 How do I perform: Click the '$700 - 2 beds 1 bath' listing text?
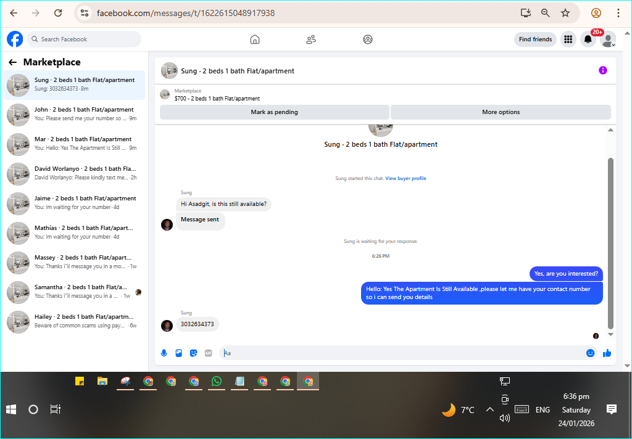point(217,99)
